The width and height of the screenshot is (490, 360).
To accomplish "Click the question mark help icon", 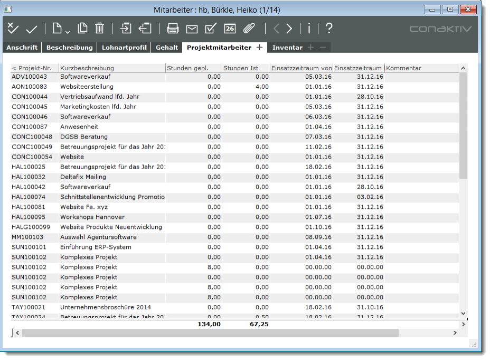I will point(329,29).
